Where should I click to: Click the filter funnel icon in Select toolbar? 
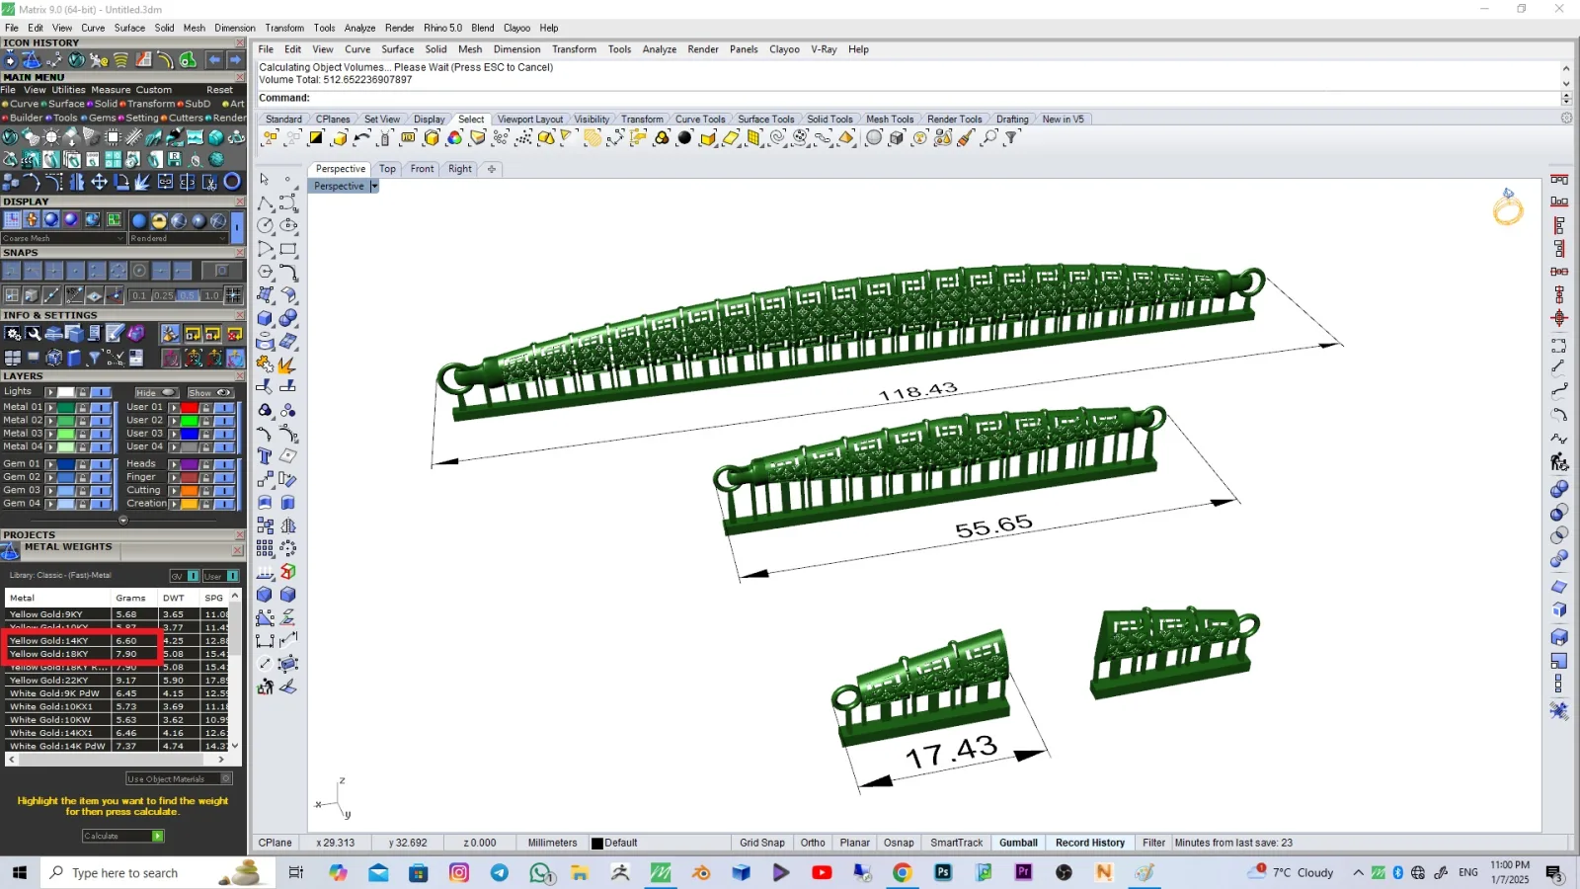1011,138
